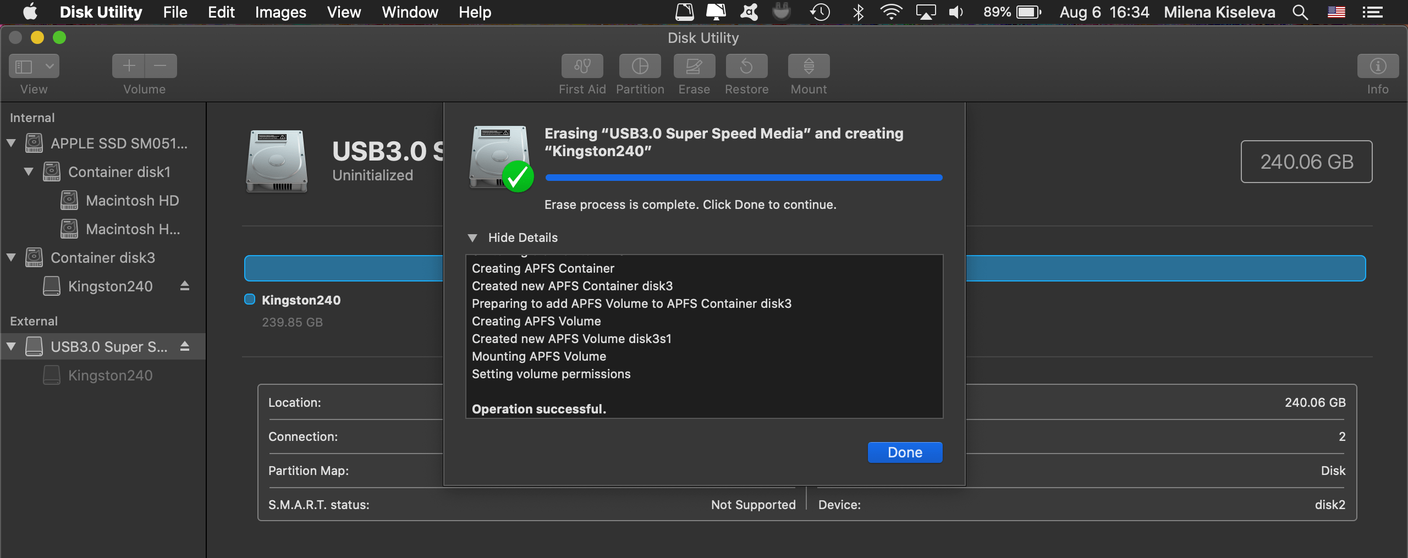Screen dimensions: 1408x558
Task: Open the US flag input source menu
Action: coord(1336,12)
